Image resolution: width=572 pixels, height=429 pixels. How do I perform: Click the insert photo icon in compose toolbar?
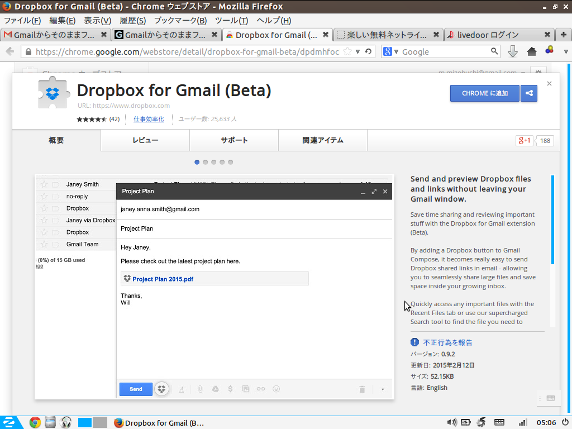tap(246, 389)
